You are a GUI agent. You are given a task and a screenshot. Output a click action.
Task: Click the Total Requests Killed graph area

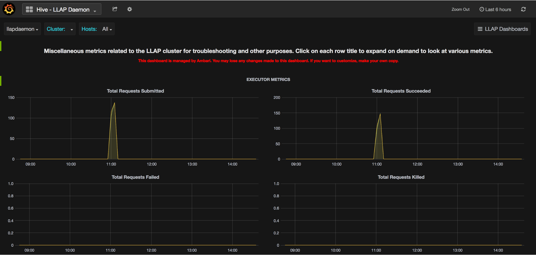point(401,214)
